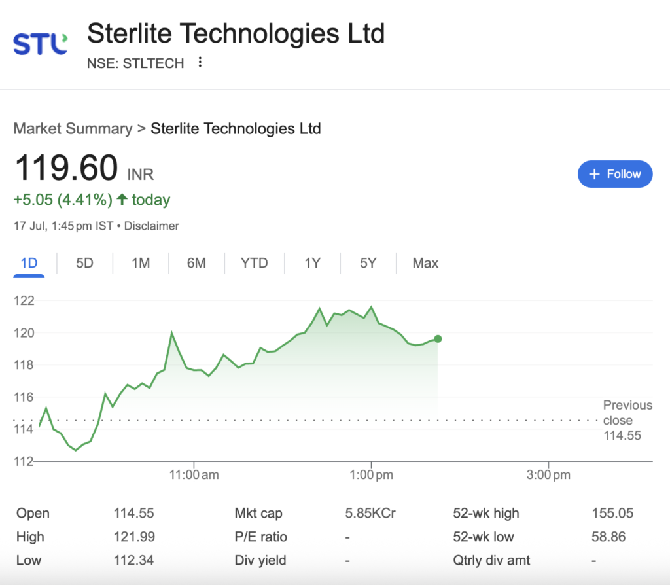
Task: Click the INR currency label
Action: pos(141,175)
